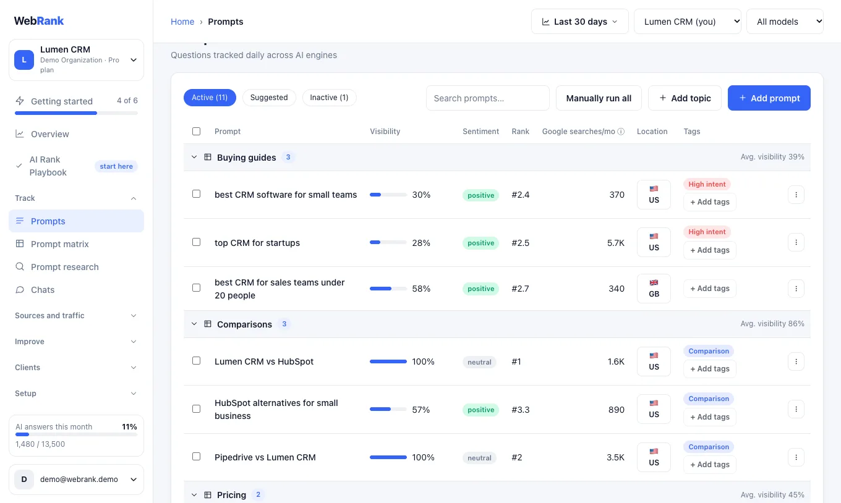The height and width of the screenshot is (503, 841).
Task: Click the Manually run all button
Action: [599, 98]
